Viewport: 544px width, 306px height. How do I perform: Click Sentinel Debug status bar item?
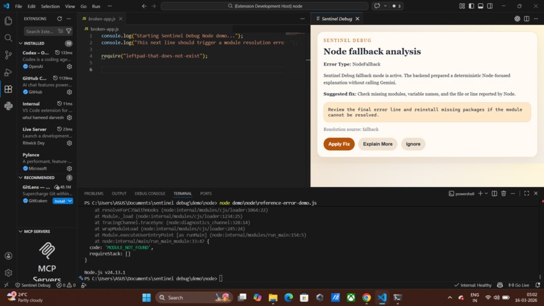click(x=33, y=285)
